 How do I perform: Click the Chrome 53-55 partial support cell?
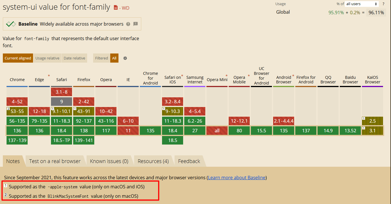tap(17, 111)
